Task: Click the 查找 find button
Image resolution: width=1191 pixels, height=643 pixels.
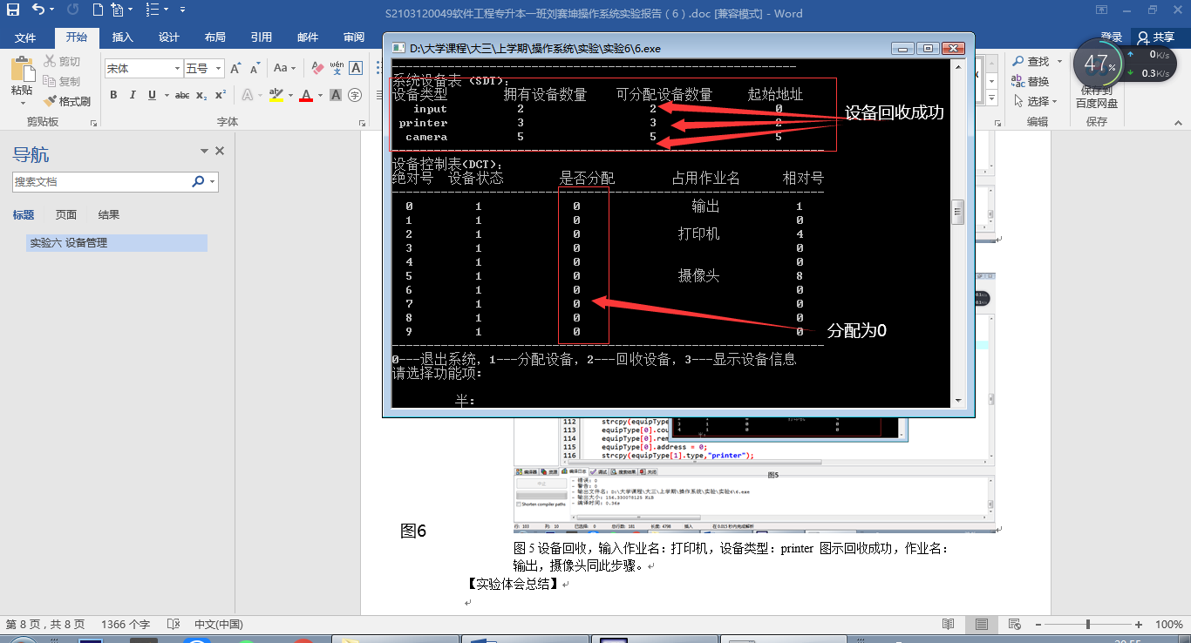Action: point(1038,62)
